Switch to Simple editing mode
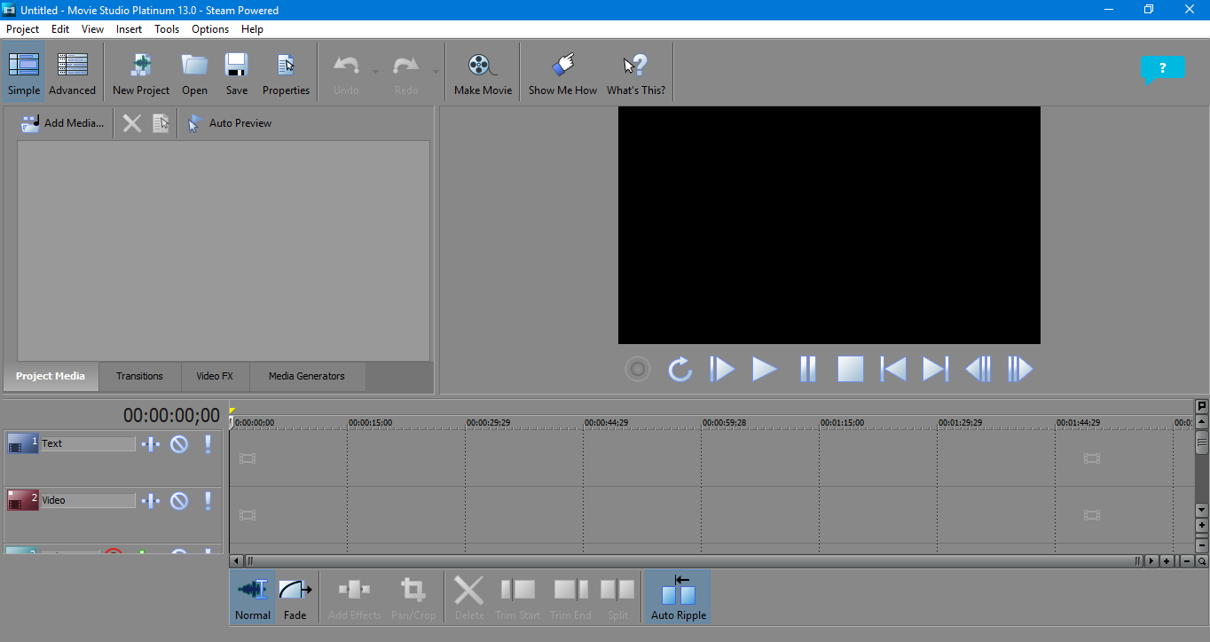The width and height of the screenshot is (1210, 642). coord(24,73)
